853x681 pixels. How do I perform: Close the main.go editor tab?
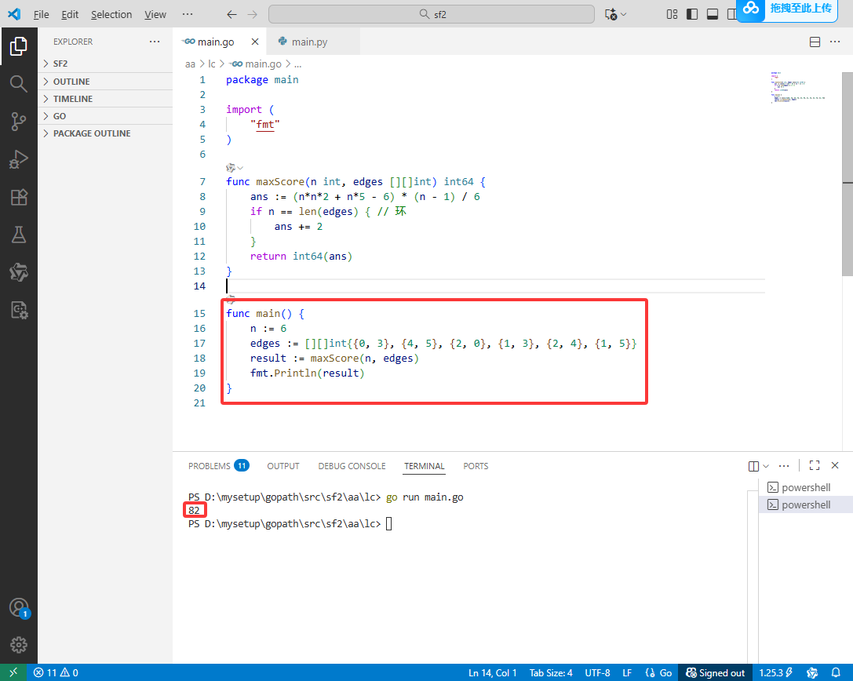click(x=254, y=42)
